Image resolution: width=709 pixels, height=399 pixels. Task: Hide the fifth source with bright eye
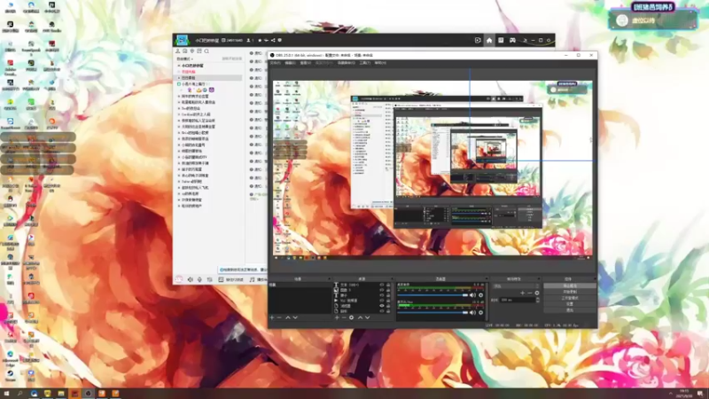click(x=382, y=306)
